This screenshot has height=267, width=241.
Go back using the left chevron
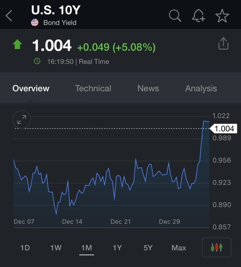coord(9,16)
